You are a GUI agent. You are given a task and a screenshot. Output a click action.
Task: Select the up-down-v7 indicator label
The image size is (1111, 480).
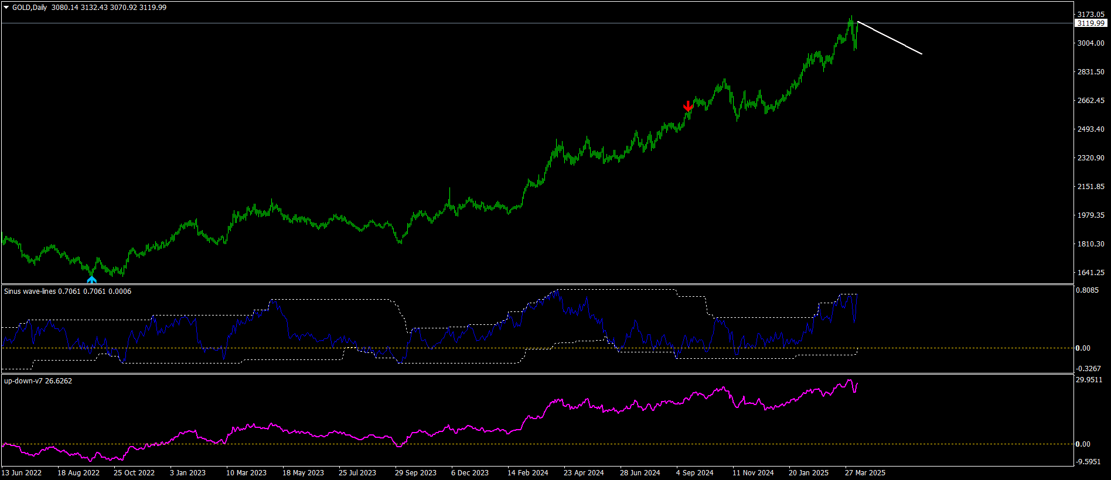[23, 381]
